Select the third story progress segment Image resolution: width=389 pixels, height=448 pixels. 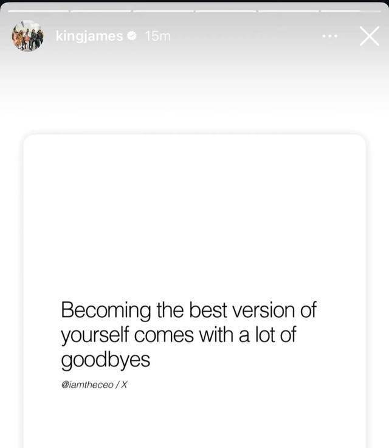[164, 11]
